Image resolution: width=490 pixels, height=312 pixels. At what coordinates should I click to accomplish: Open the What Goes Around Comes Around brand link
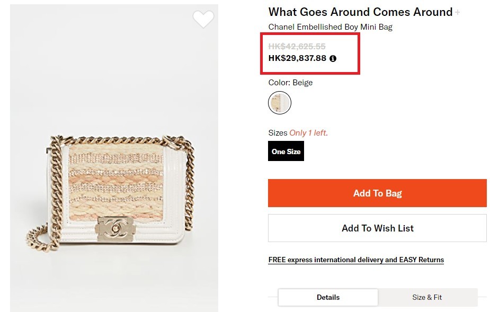tap(360, 12)
